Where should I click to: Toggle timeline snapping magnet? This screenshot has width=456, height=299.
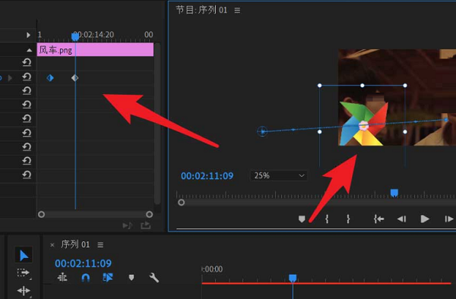[85, 278]
